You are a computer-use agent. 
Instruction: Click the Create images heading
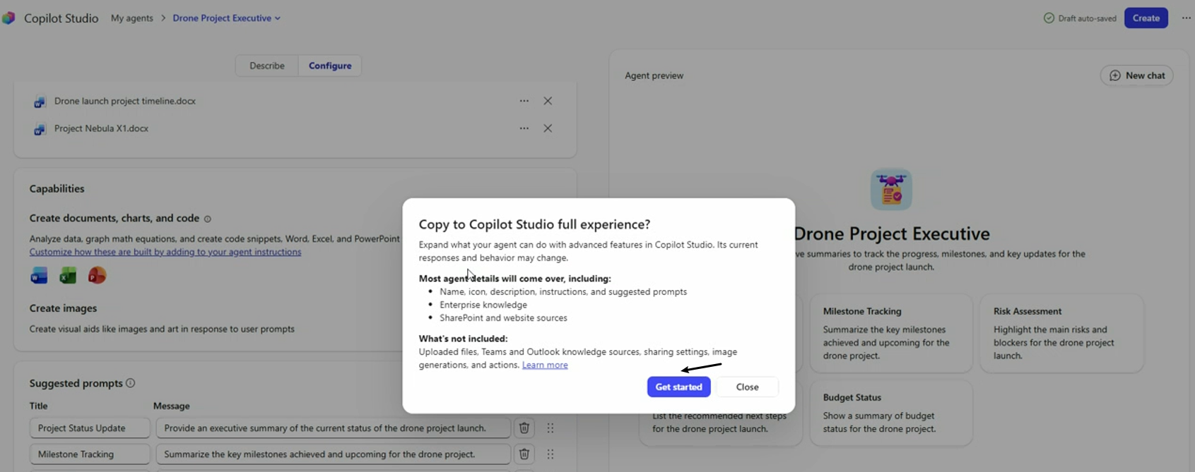(63, 308)
